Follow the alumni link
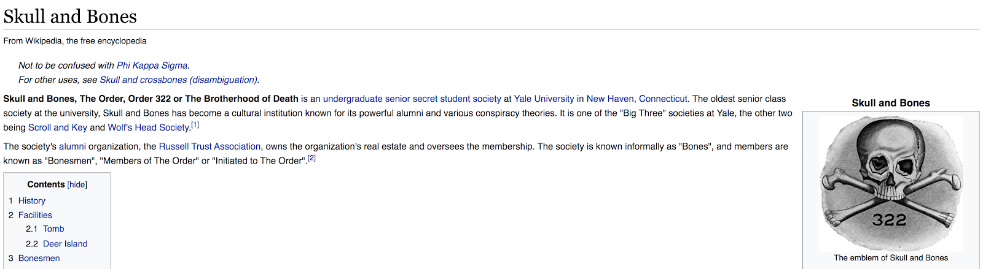This screenshot has height=269, width=983. click(72, 146)
